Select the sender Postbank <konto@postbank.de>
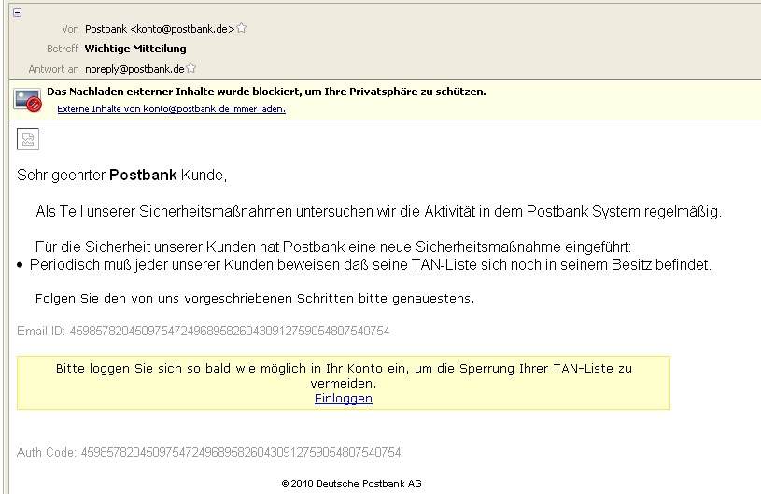761x494 pixels. coord(159,29)
